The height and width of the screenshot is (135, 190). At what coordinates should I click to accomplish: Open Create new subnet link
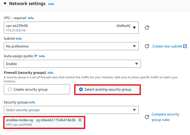tap(167, 46)
